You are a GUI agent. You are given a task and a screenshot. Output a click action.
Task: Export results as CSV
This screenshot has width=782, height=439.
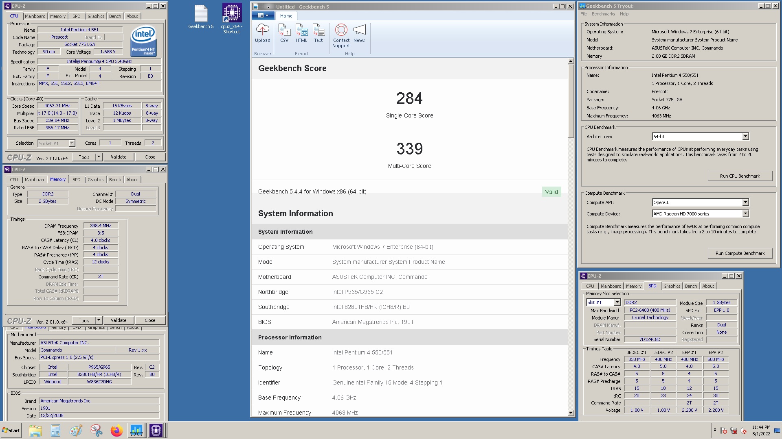[x=284, y=33]
